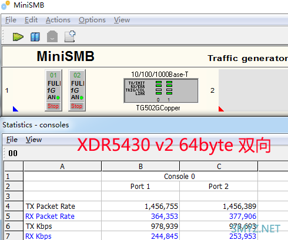
Task: Select column C header
Action: point(219,166)
